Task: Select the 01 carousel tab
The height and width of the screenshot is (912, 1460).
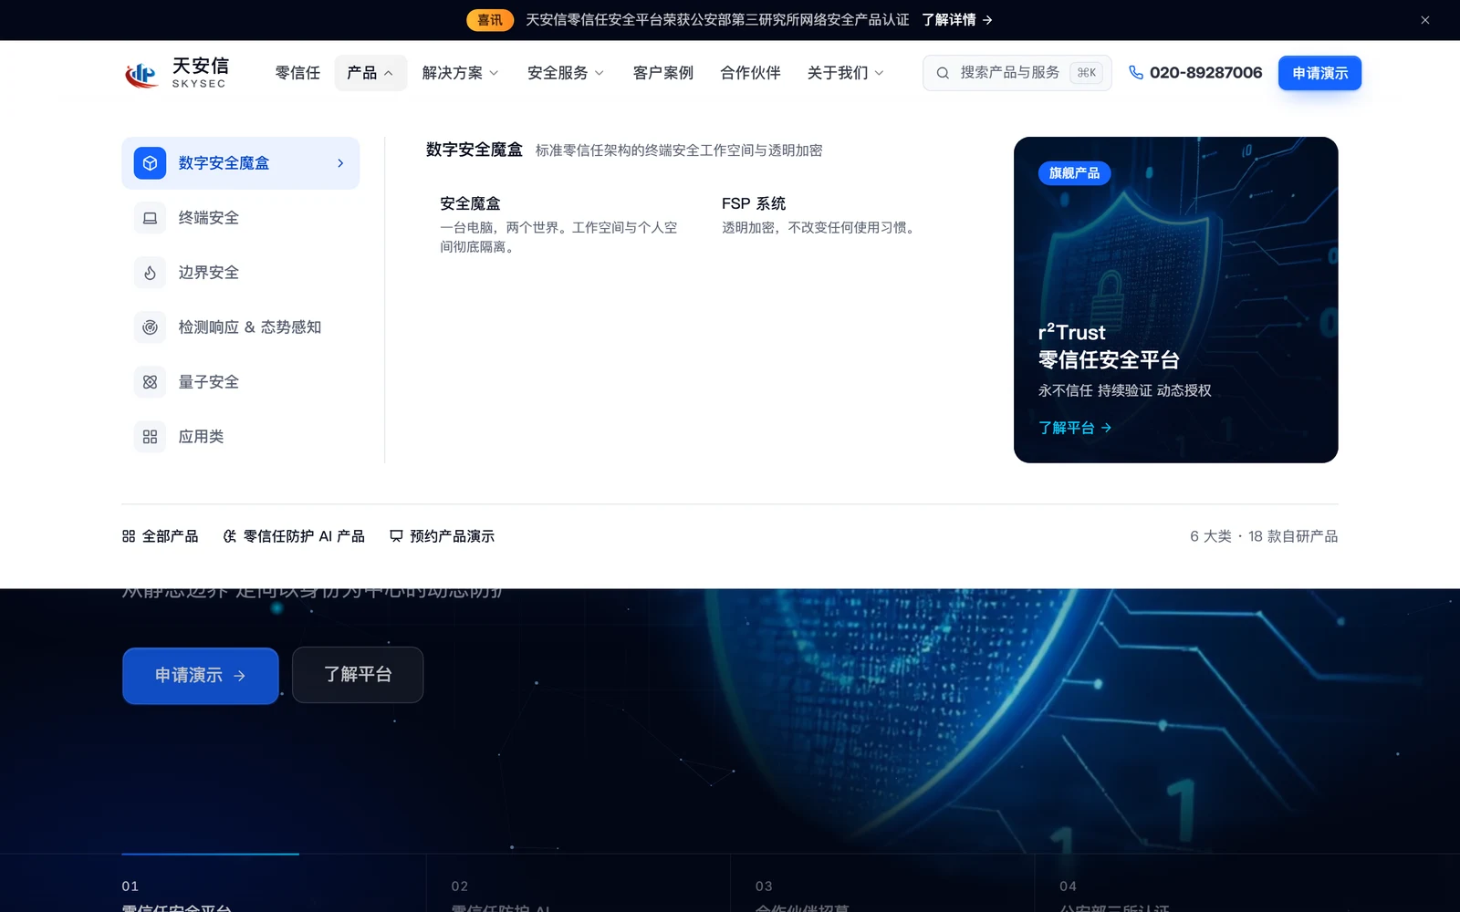Action: (x=274, y=883)
